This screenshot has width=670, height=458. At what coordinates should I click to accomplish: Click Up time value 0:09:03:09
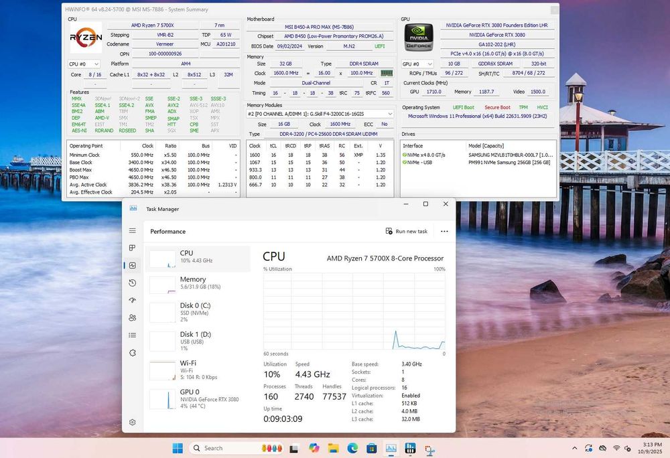(x=283, y=418)
